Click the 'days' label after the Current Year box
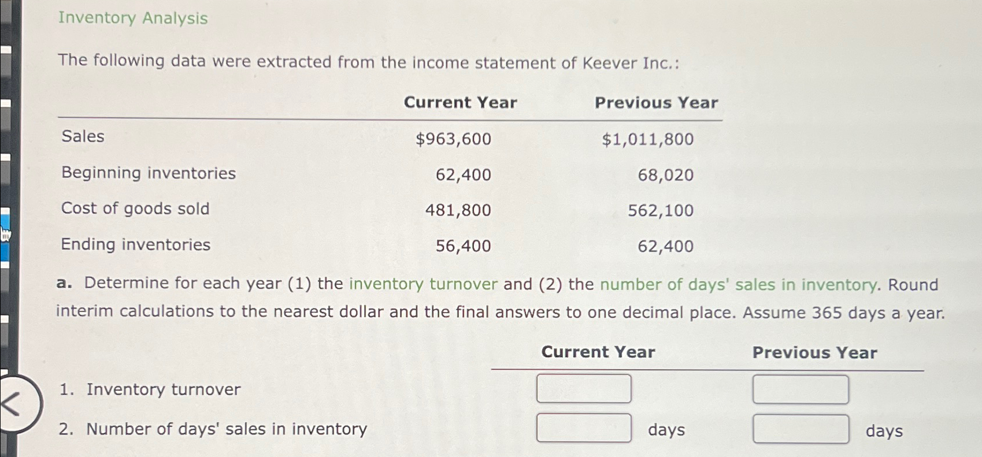 pos(666,430)
